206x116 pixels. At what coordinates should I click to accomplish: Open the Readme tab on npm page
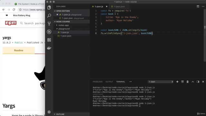point(19,50)
